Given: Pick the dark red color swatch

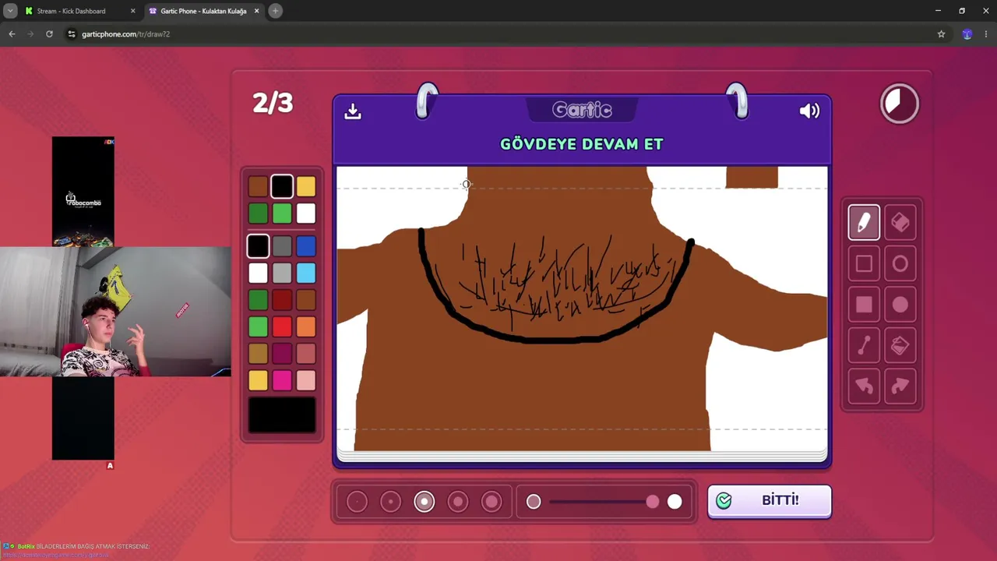Looking at the screenshot, I should click(x=282, y=299).
